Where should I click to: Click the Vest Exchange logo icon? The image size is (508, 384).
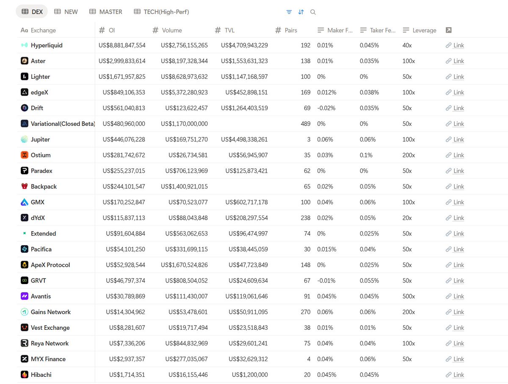point(25,327)
